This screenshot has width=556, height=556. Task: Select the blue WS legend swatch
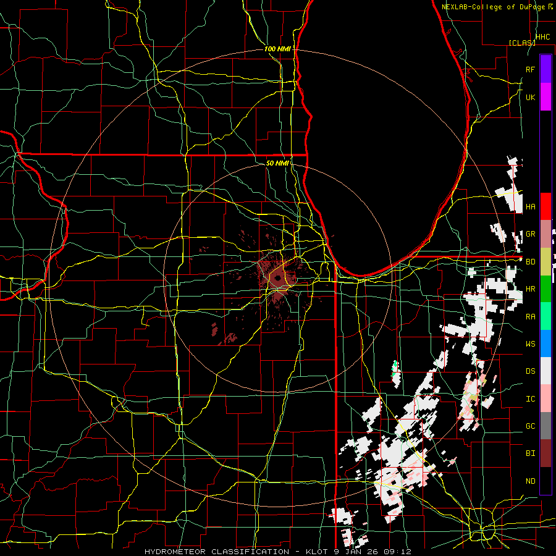pyautogui.click(x=545, y=343)
